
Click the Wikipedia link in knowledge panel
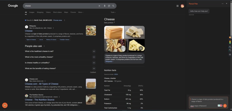pyautogui.click(x=109, y=61)
